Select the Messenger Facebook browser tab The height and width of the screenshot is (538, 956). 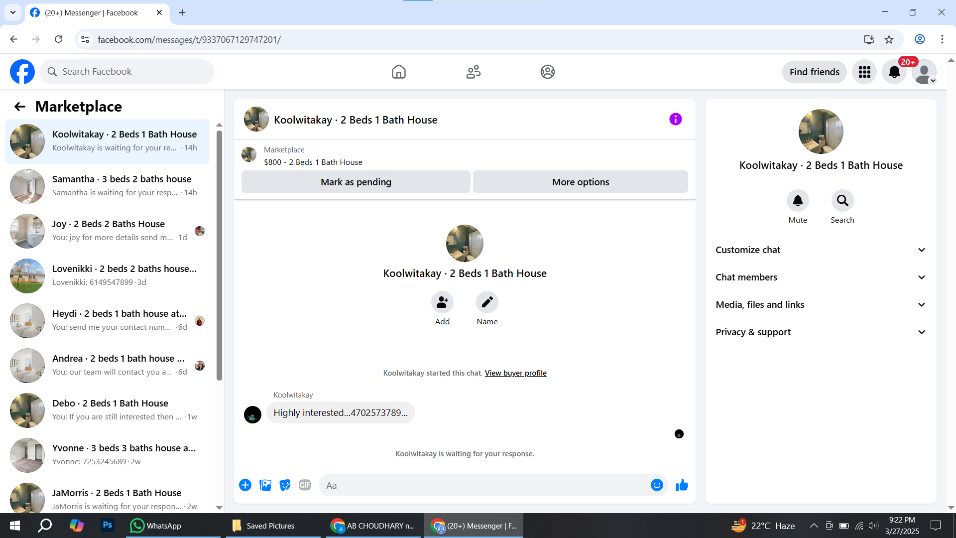click(98, 13)
